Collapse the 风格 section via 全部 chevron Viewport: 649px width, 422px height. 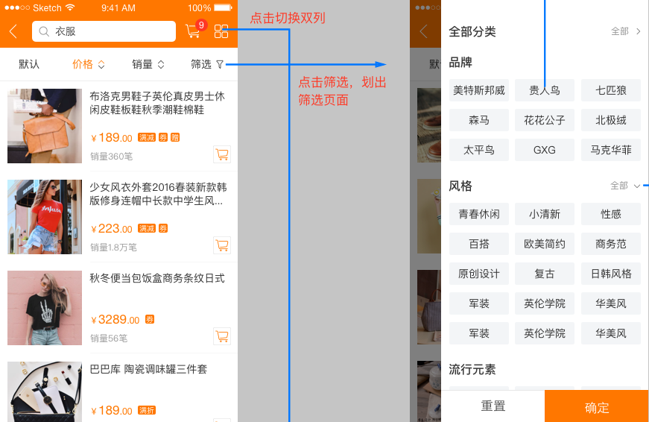pos(625,186)
